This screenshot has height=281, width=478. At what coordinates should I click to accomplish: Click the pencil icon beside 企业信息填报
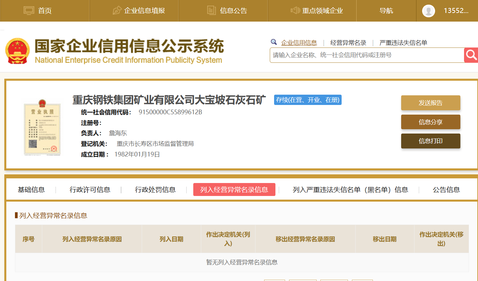[117, 11]
